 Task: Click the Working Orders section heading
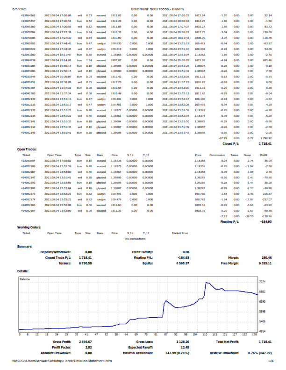29,228
